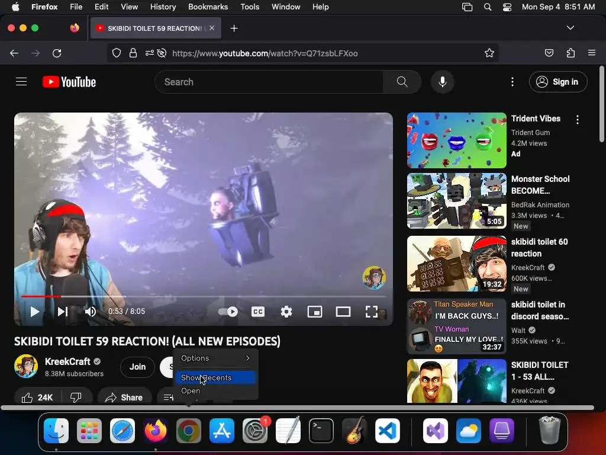This screenshot has height=455, width=606.
Task: Select Open in dock context menu
Action: pyautogui.click(x=215, y=391)
